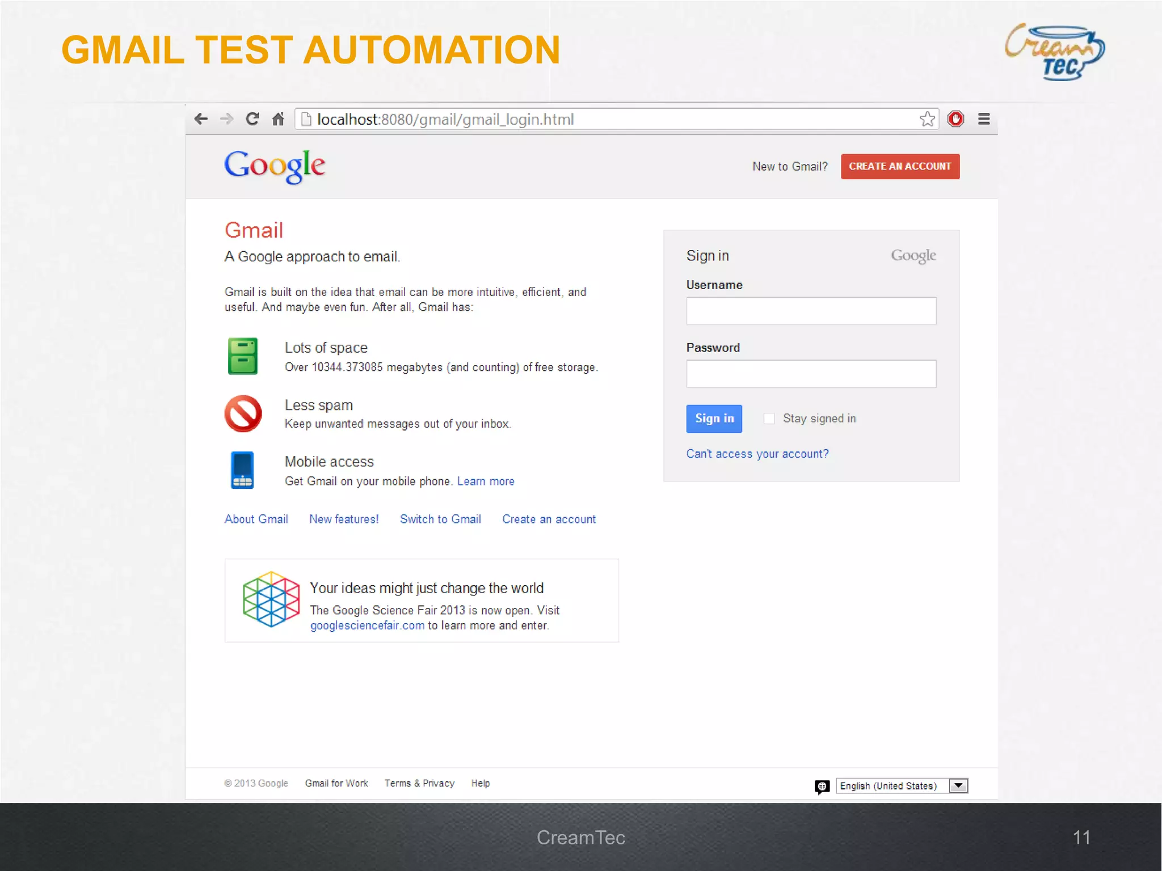Click the red no-spam icon

(x=243, y=414)
